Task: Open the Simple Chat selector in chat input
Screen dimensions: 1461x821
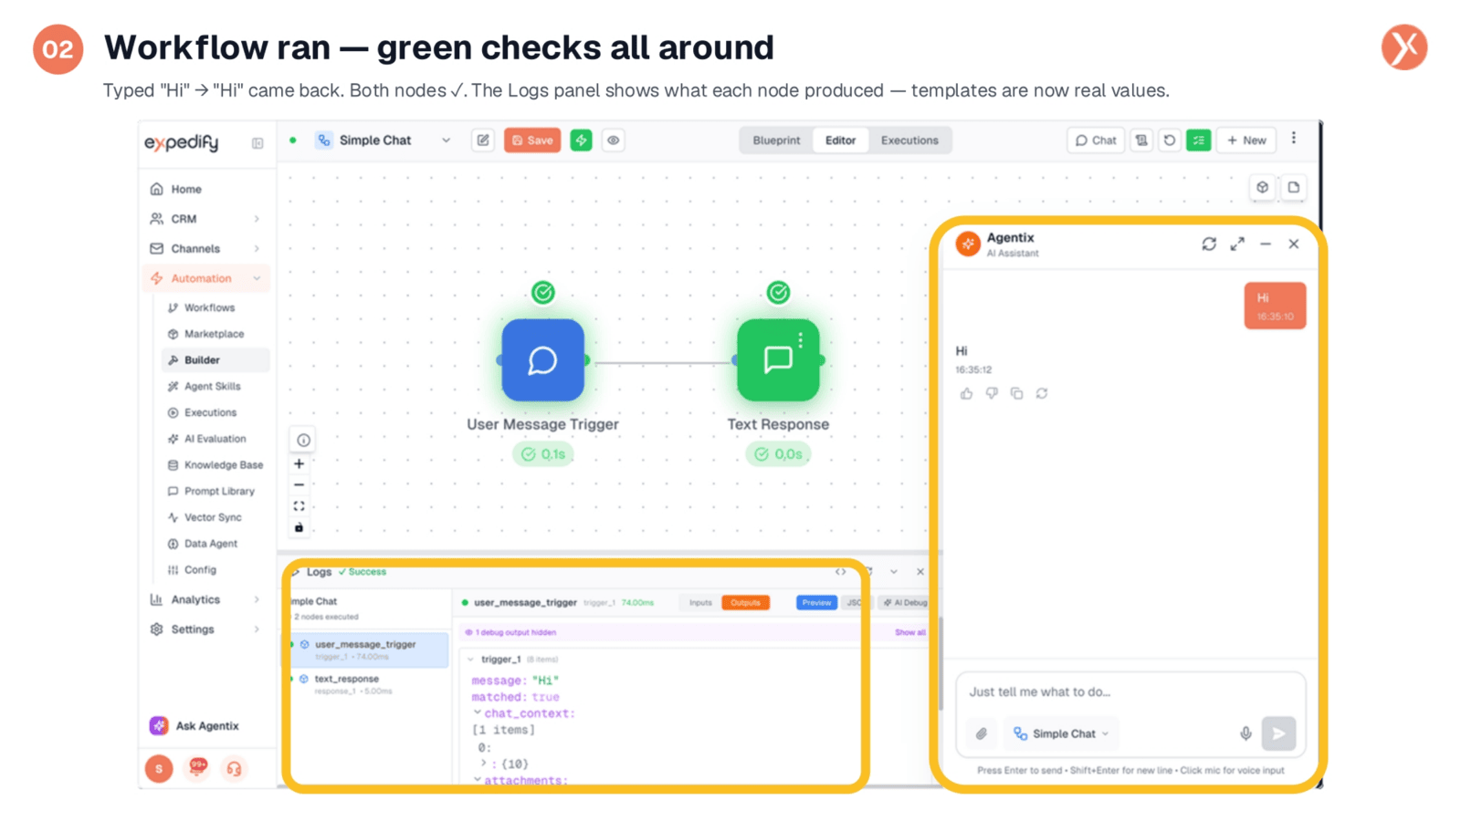Action: click(1061, 734)
